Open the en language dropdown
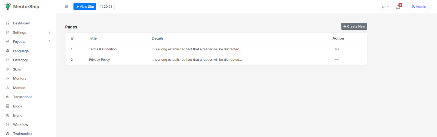Screen dimensions: 437x137 click(385, 7)
